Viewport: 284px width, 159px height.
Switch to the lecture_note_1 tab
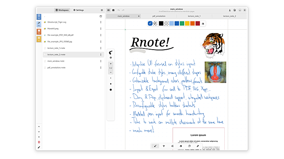[x=194, y=16]
